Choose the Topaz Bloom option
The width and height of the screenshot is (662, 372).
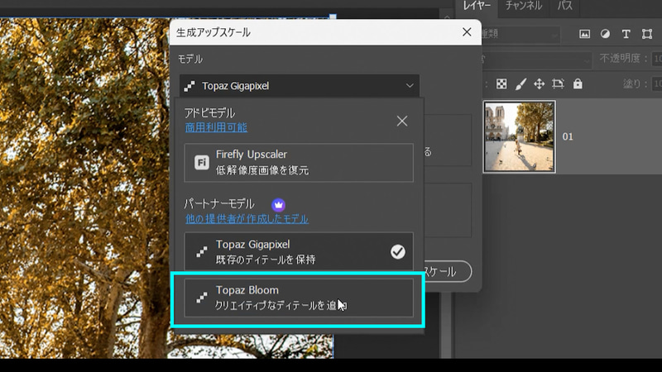(299, 298)
